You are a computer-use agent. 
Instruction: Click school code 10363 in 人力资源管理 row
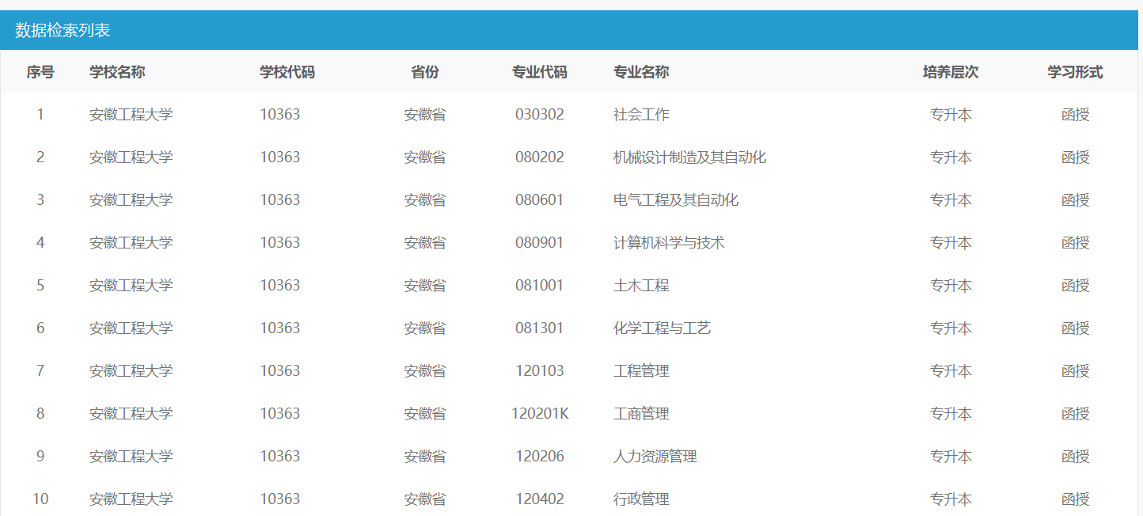(280, 457)
